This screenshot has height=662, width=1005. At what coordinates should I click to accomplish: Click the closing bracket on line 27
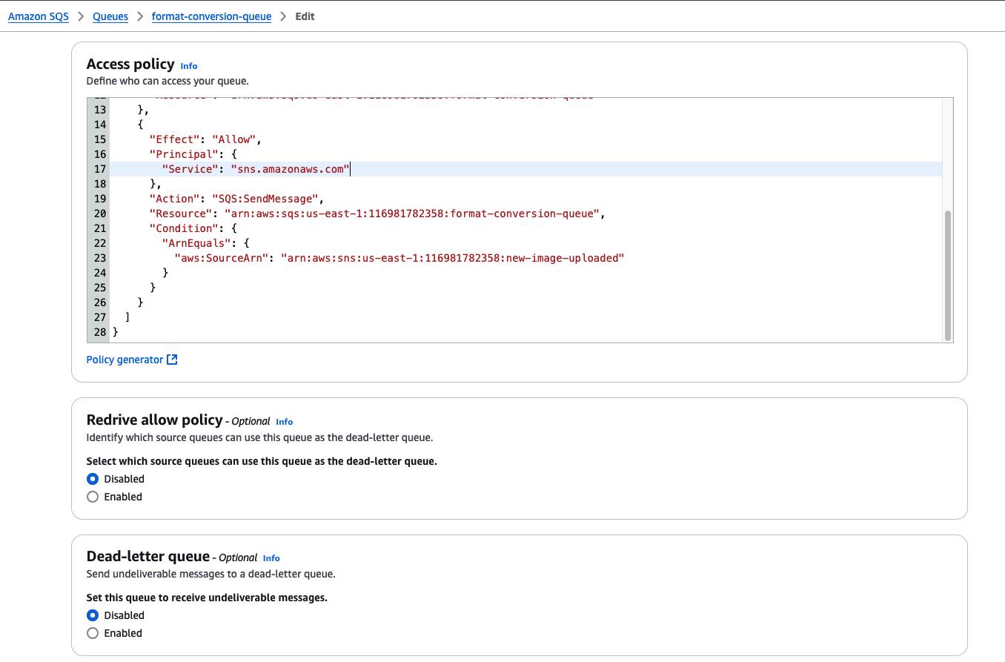point(127,317)
